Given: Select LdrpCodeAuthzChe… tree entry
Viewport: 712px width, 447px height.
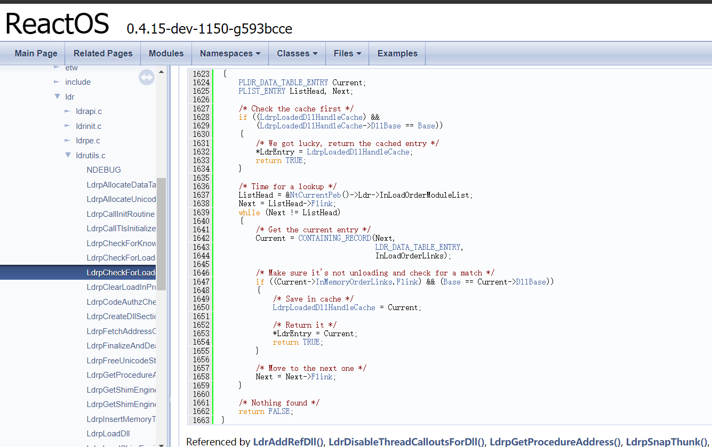Looking at the screenshot, I should (121, 302).
